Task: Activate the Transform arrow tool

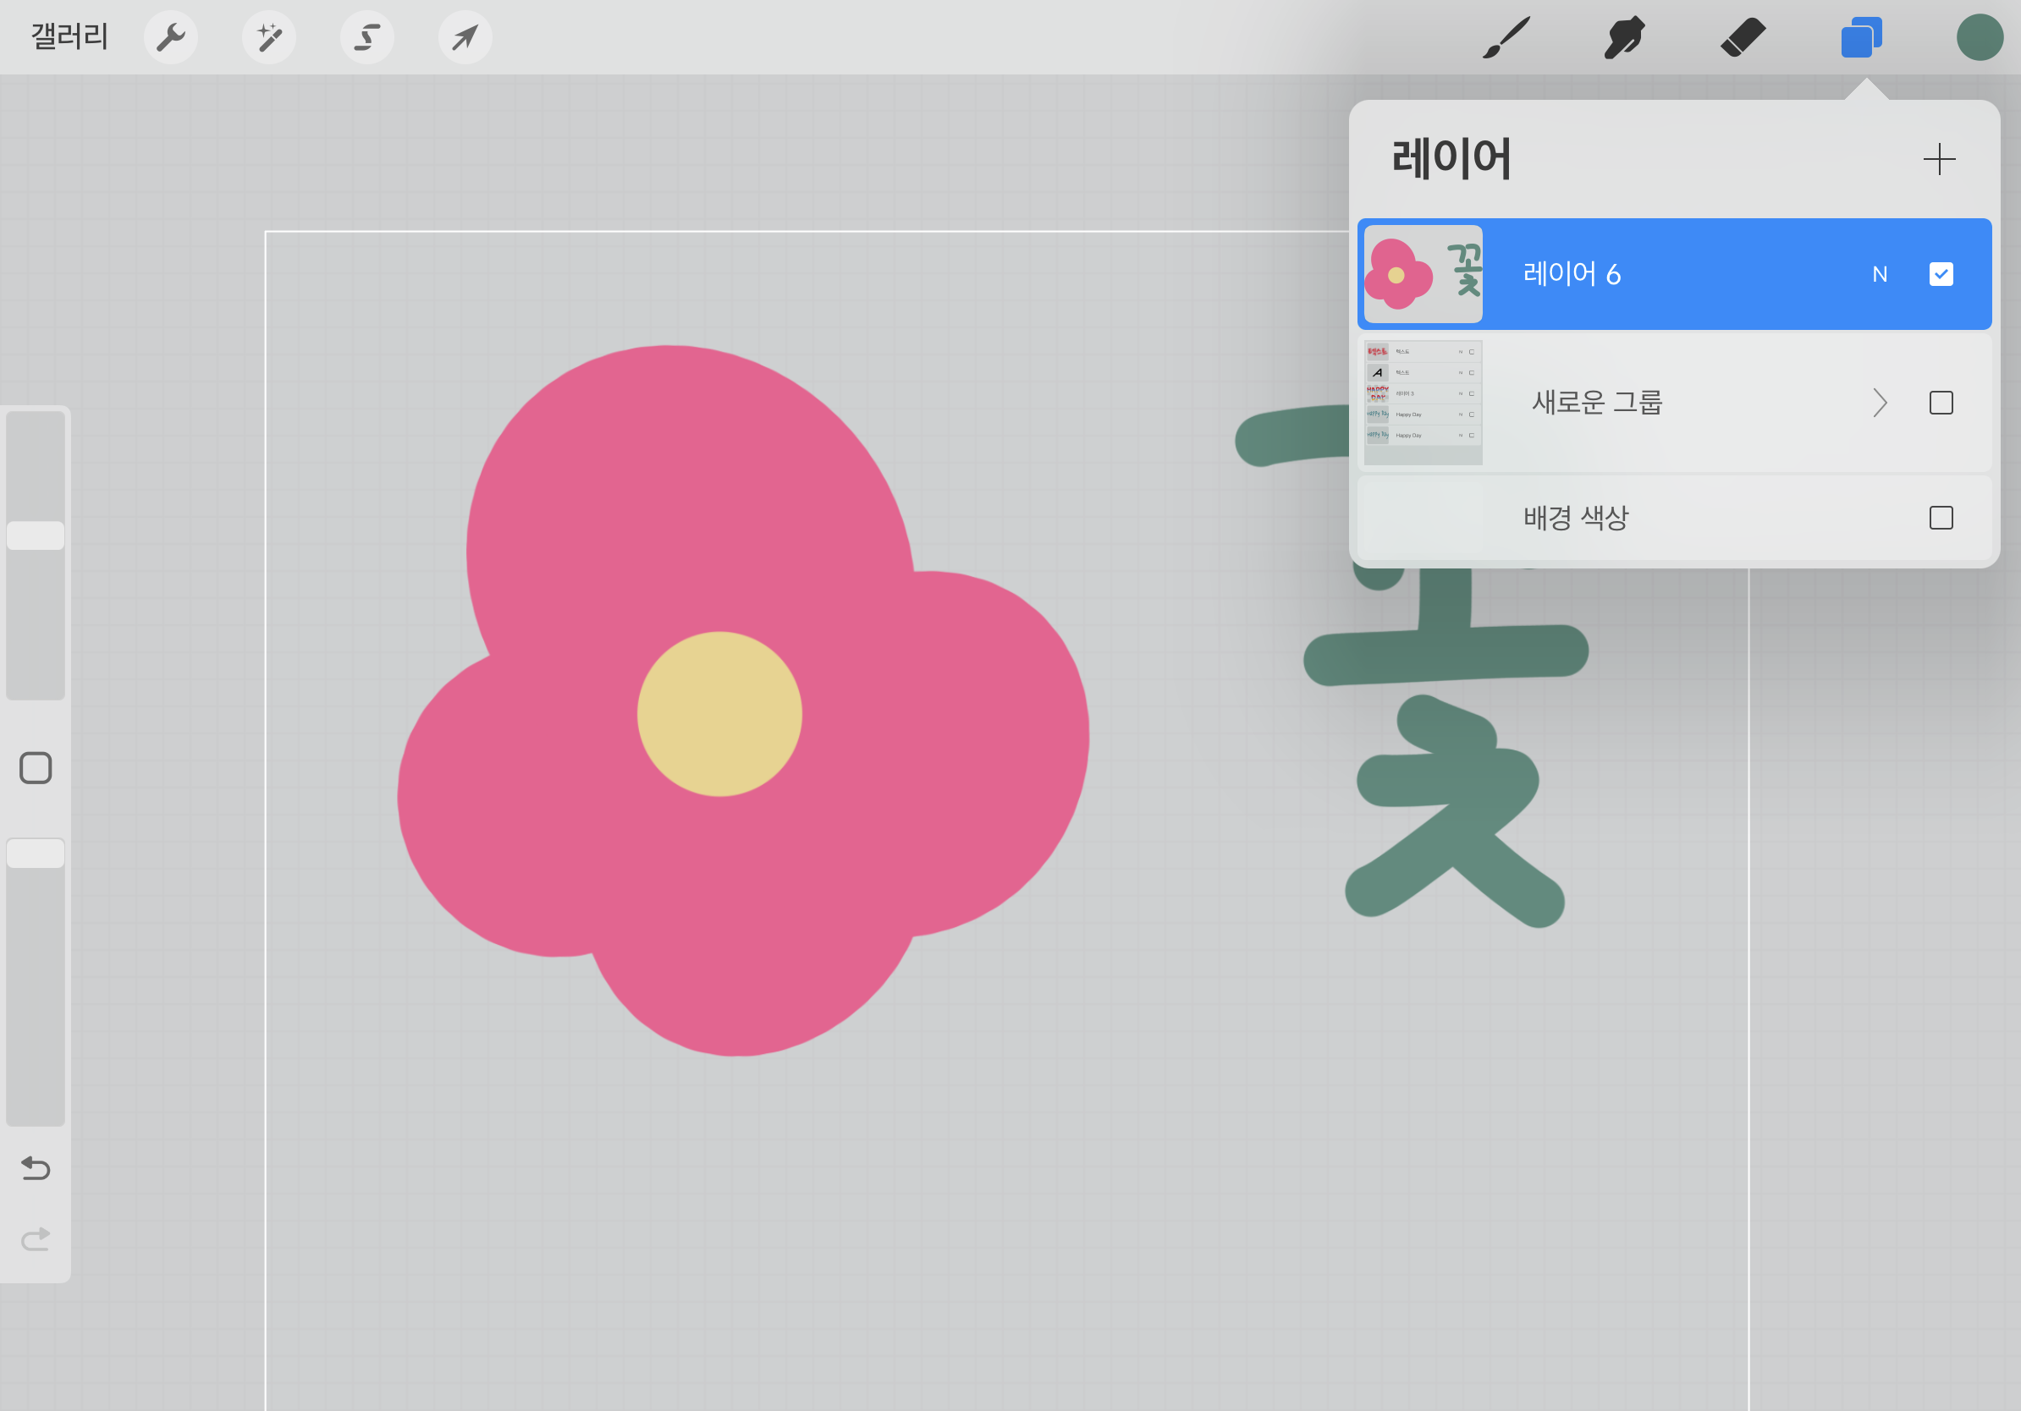Action: 465,37
